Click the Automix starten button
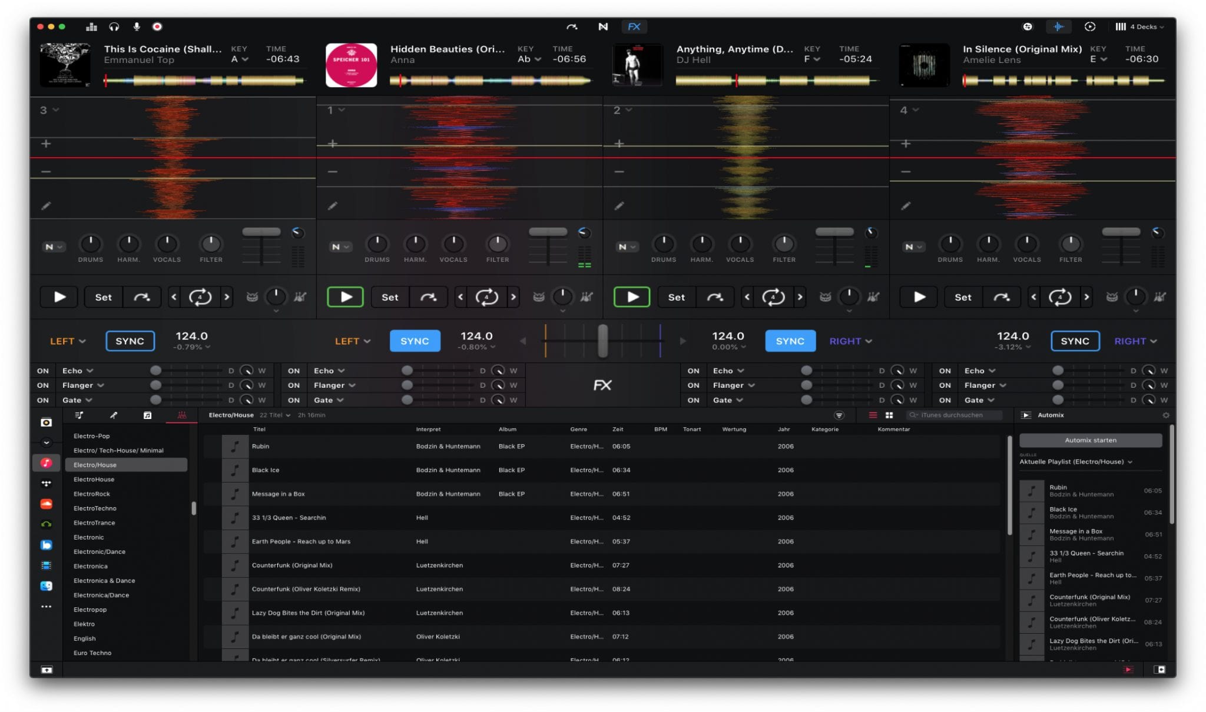 1091,440
